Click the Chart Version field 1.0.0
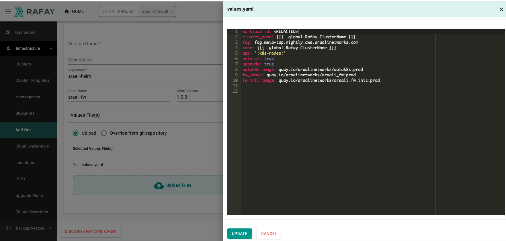The image size is (506, 241). click(200, 97)
